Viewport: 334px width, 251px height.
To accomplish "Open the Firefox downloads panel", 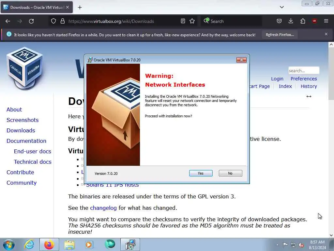I will click(291, 21).
